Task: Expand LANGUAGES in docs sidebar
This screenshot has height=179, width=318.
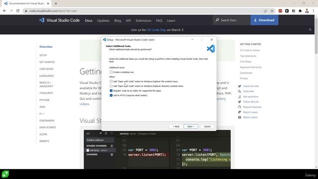Action: (x=46, y=76)
